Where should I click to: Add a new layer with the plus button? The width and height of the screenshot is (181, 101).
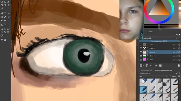141,65
